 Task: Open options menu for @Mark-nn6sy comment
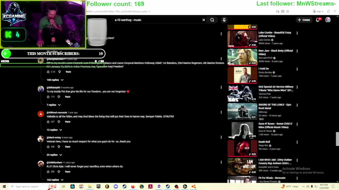point(221,137)
